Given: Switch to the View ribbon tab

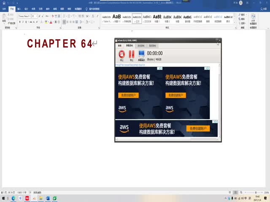Looking at the screenshot, I should pyautogui.click(x=62, y=9).
